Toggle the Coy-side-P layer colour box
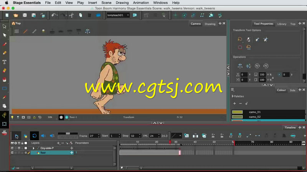307x172 pixels. pyautogui.click(x=26, y=148)
